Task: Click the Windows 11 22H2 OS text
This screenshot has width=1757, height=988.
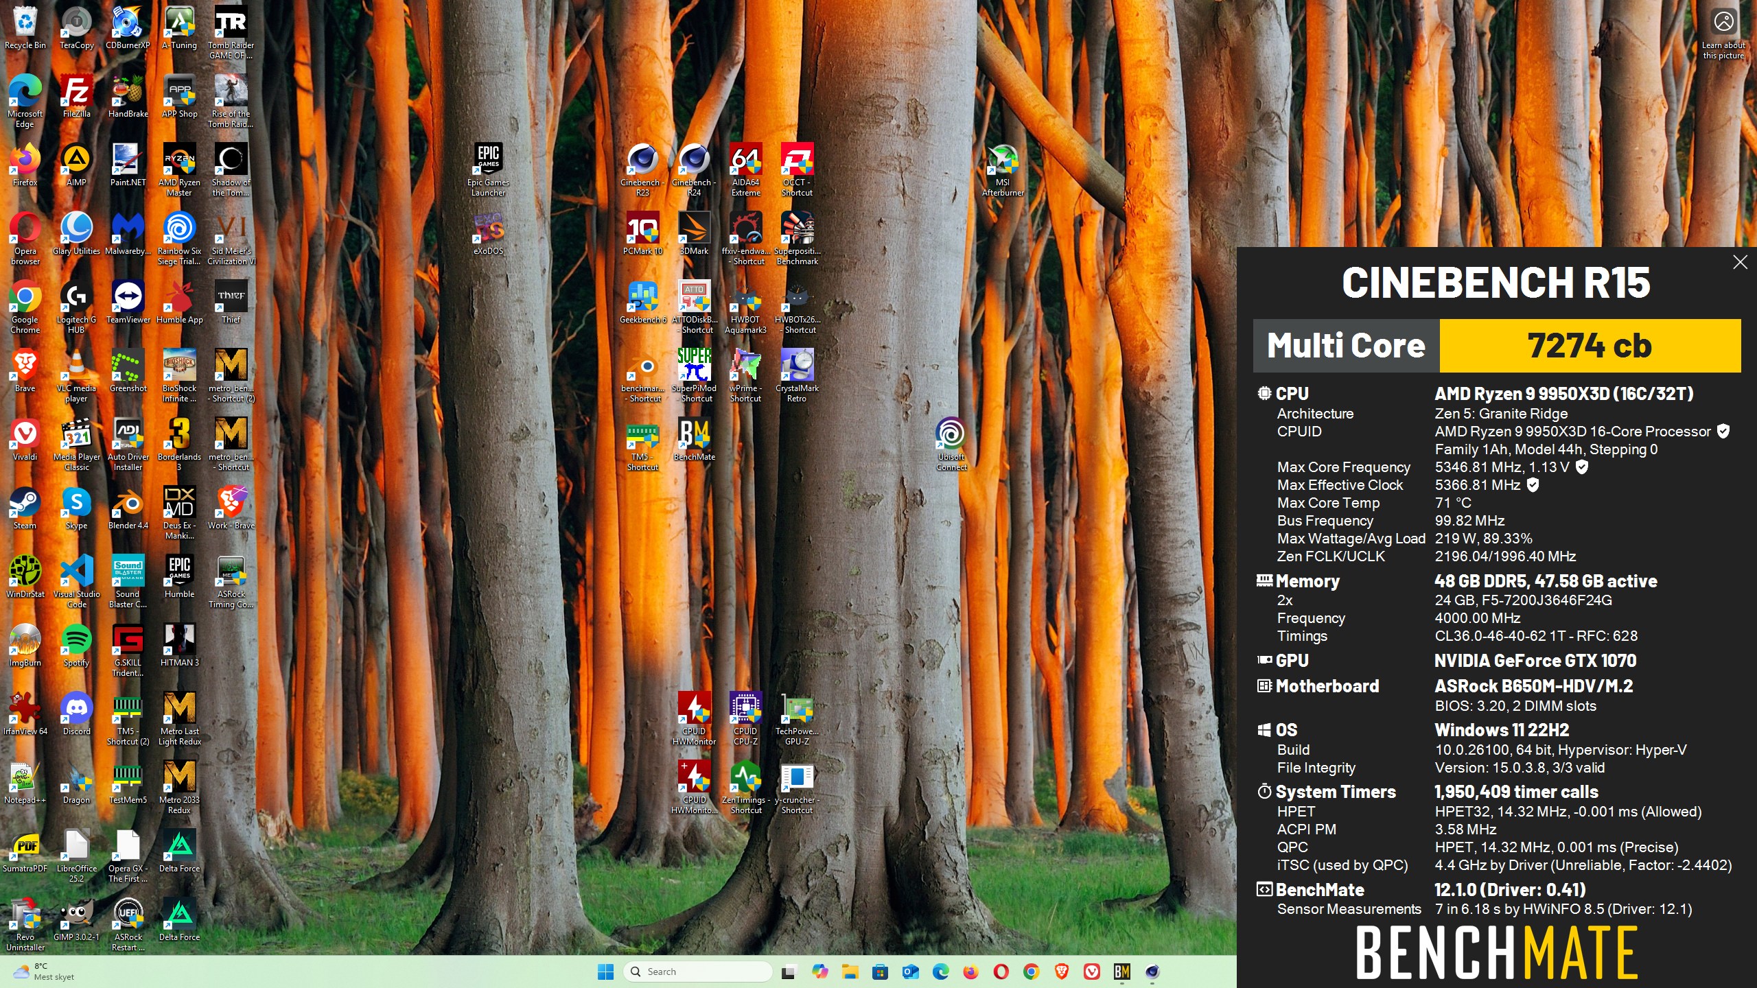Action: point(1502,730)
